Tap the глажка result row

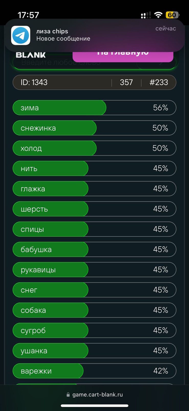[x=94, y=189]
